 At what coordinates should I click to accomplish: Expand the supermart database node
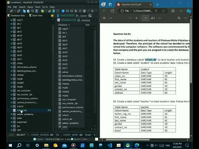pos(12,122)
